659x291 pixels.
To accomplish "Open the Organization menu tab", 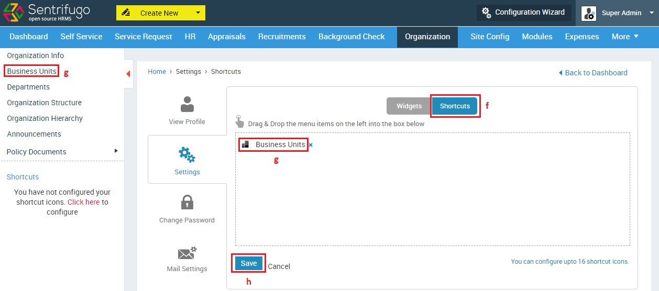I will pyautogui.click(x=427, y=37).
